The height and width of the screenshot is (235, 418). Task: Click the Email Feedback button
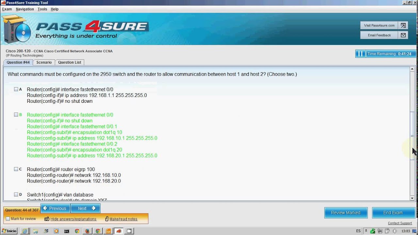tap(379, 35)
